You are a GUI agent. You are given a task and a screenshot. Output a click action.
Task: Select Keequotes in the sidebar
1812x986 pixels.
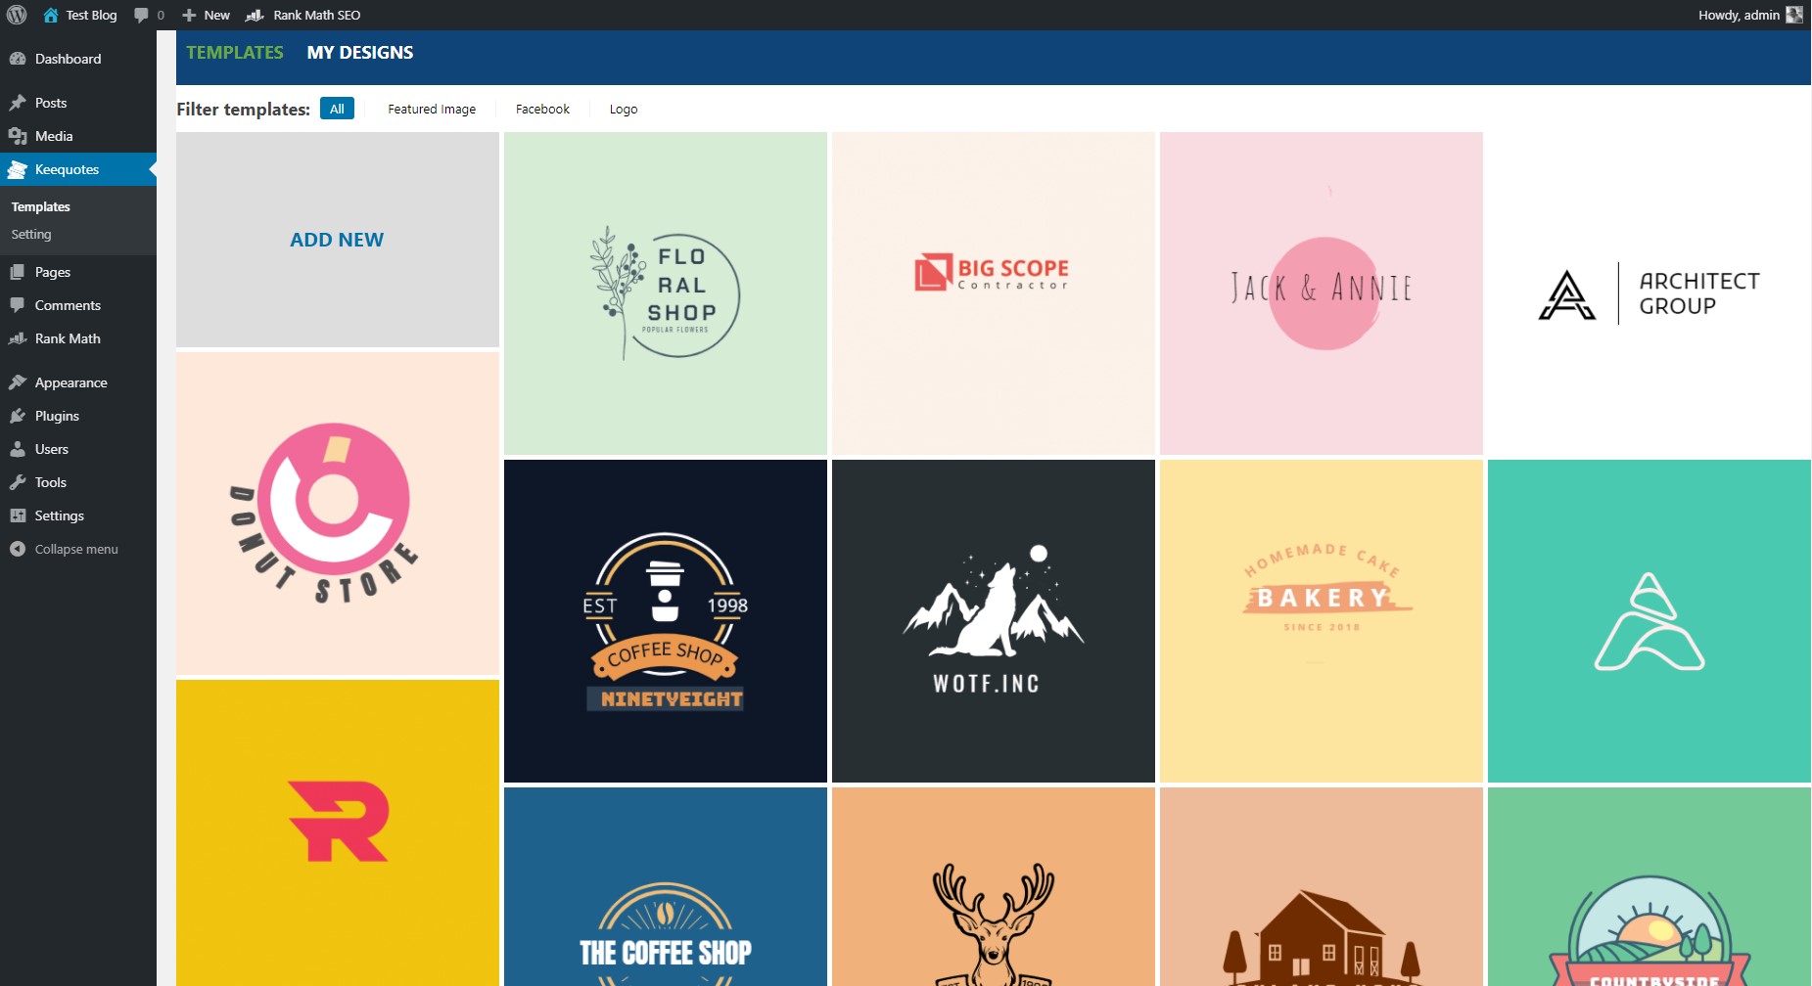(x=78, y=169)
